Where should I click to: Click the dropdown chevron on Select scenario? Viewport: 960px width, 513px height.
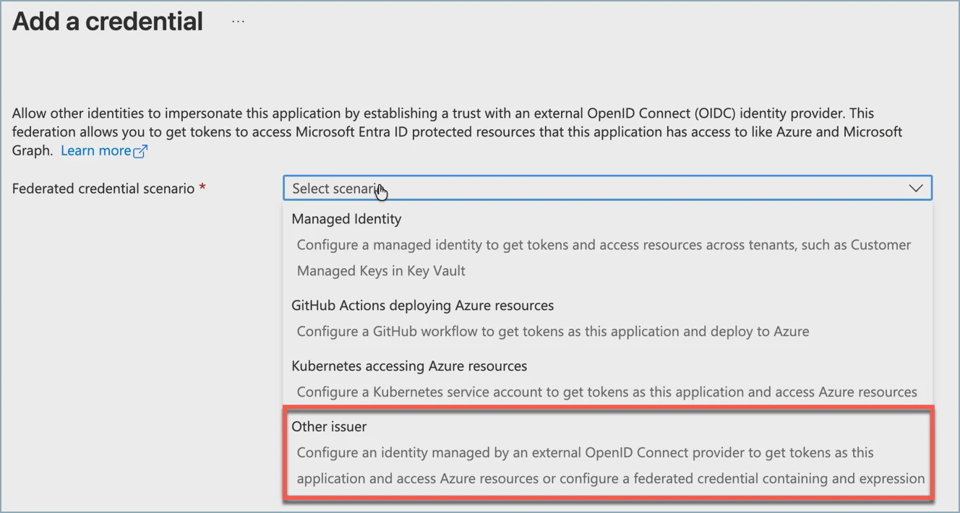914,188
